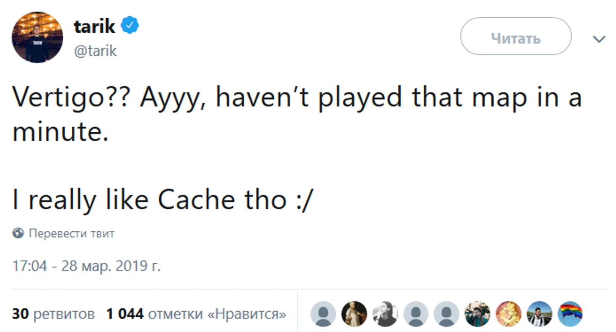Open the 1 044 отметки «Нравится» list
616x332 pixels.
pos(196,314)
